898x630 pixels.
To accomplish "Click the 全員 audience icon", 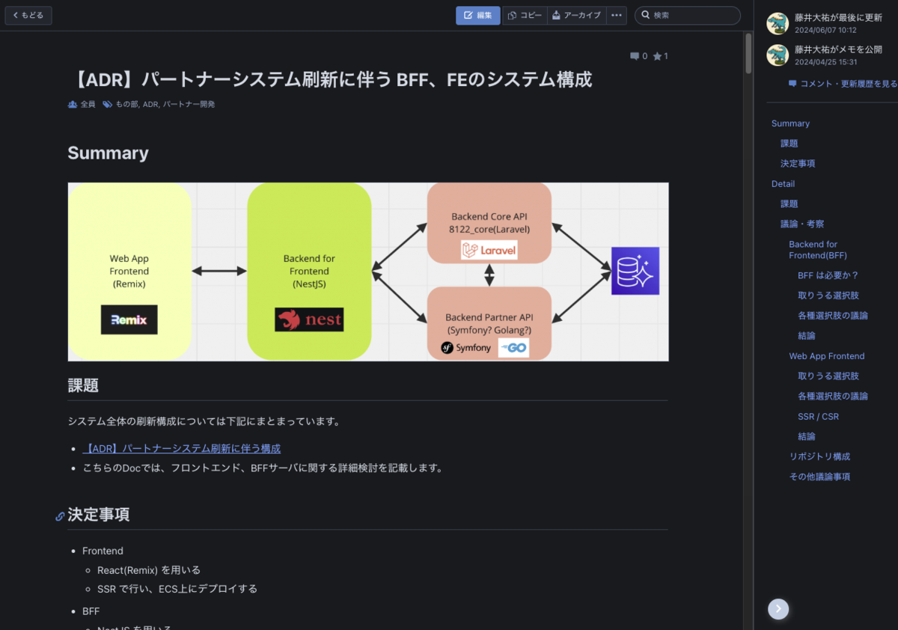I will [73, 105].
